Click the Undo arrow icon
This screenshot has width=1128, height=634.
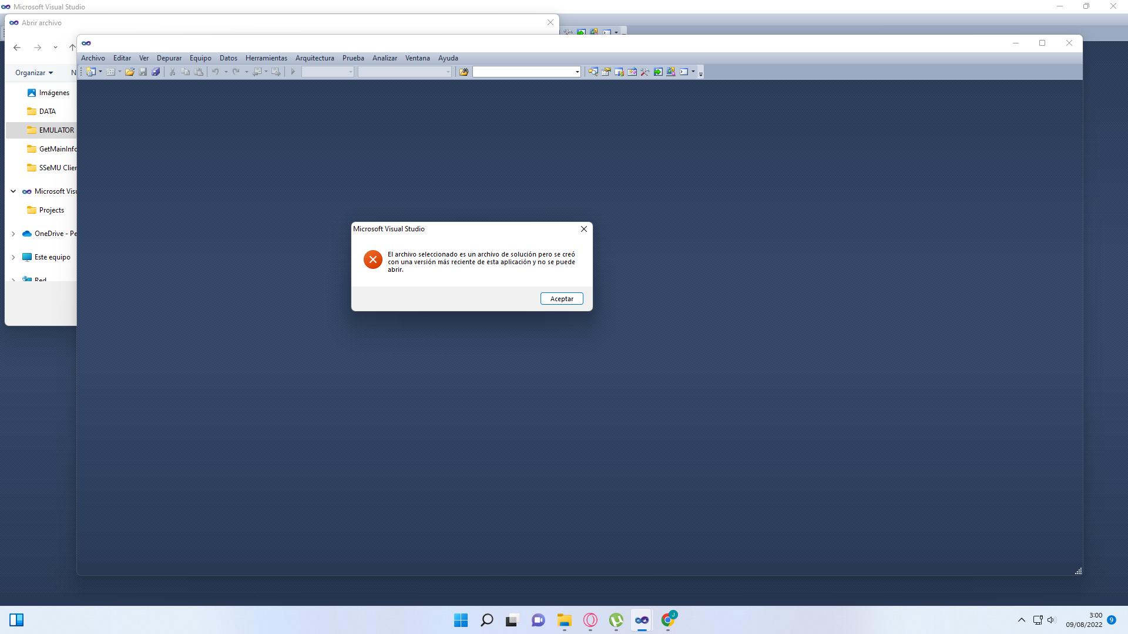coord(216,72)
